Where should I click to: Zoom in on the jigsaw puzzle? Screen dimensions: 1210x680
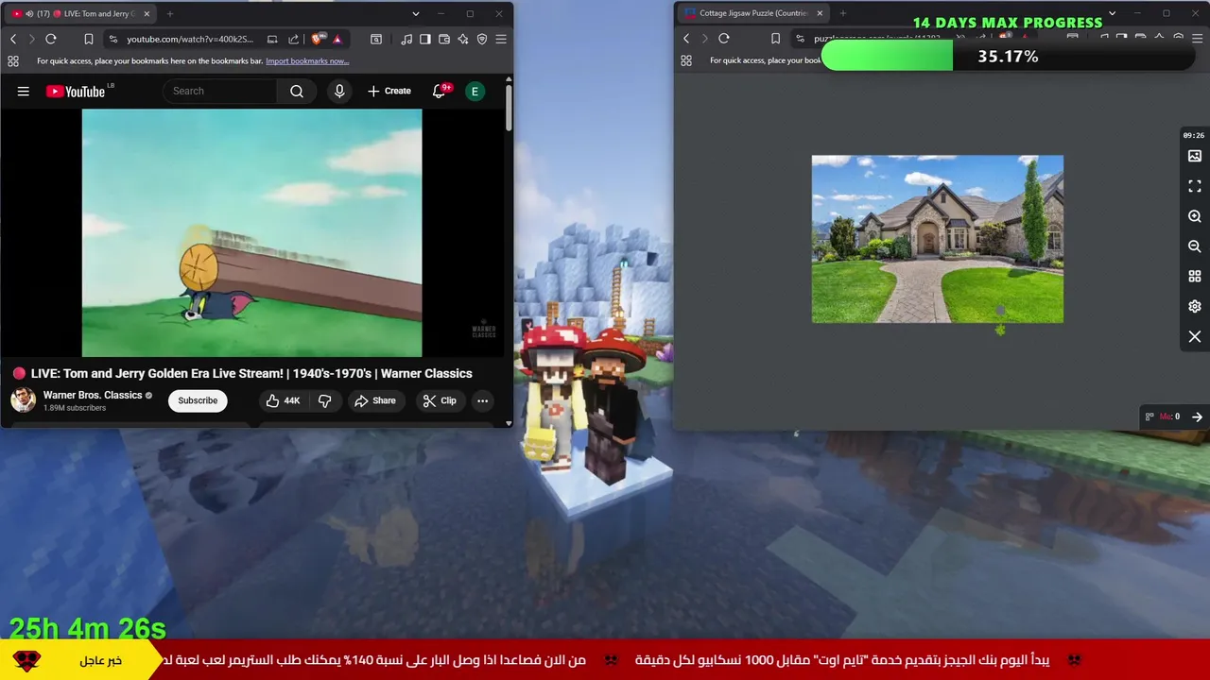[1195, 216]
